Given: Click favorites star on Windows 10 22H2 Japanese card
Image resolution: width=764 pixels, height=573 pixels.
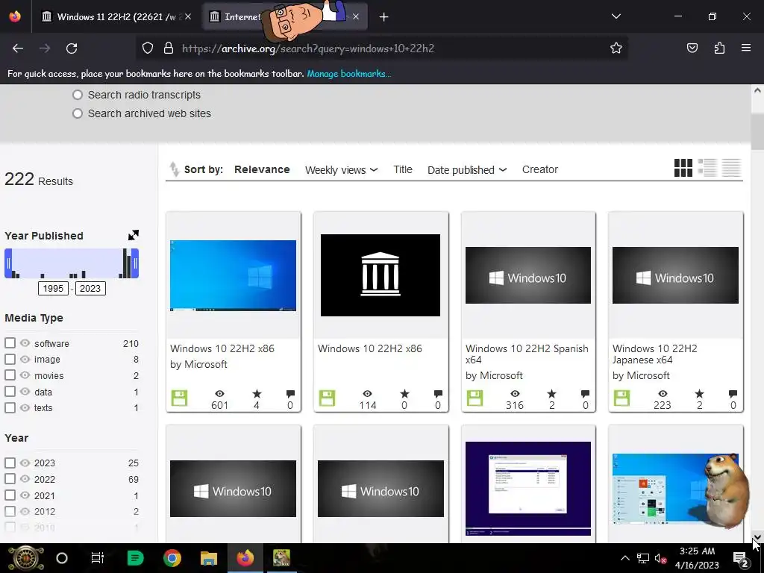Looking at the screenshot, I should [699, 394].
